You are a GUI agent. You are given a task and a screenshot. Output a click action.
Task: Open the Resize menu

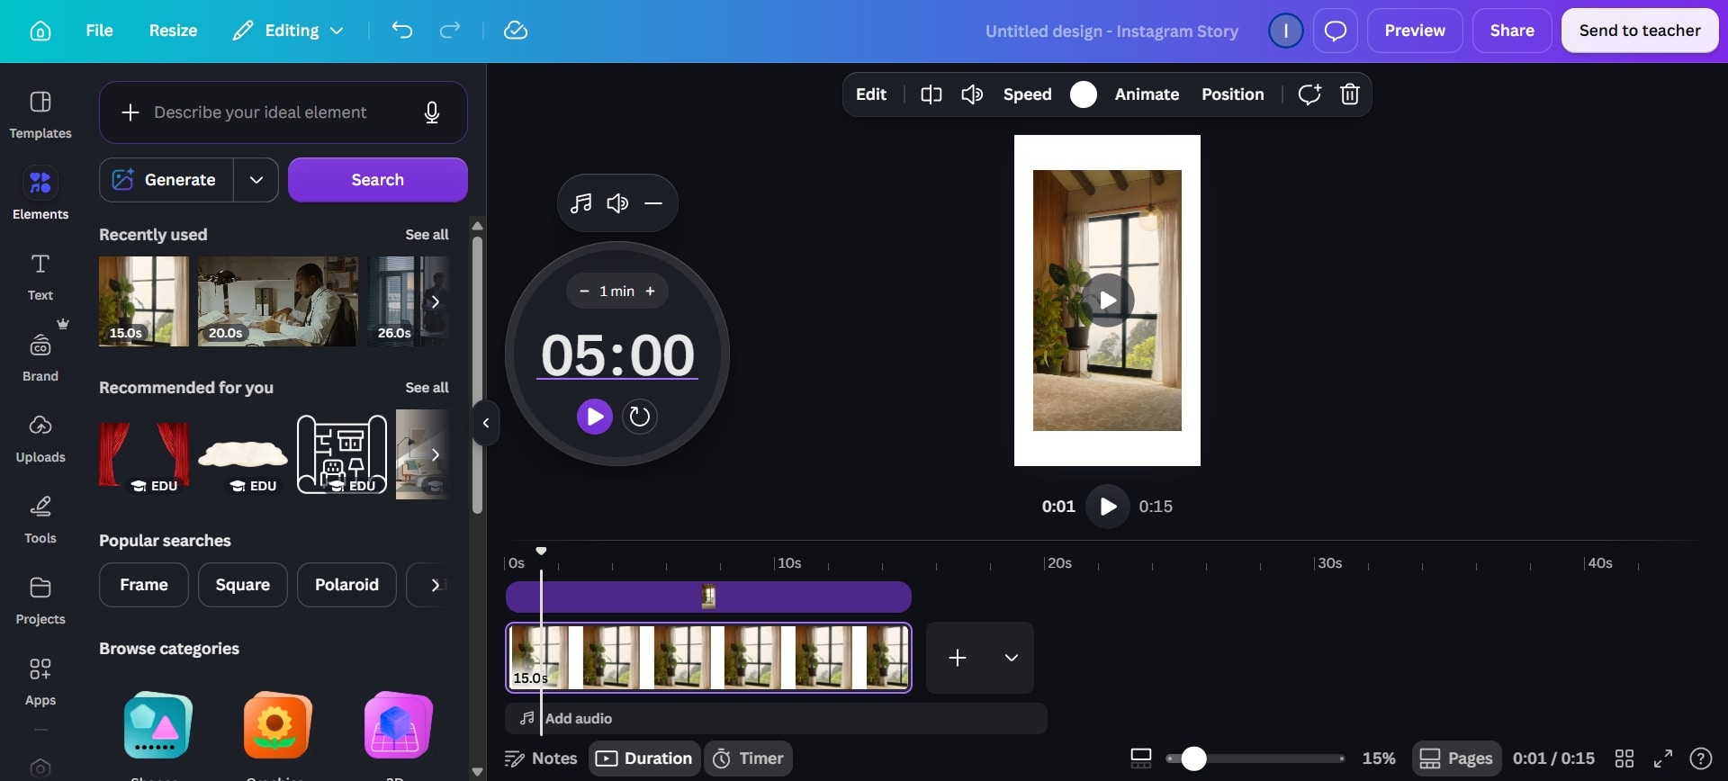(173, 31)
